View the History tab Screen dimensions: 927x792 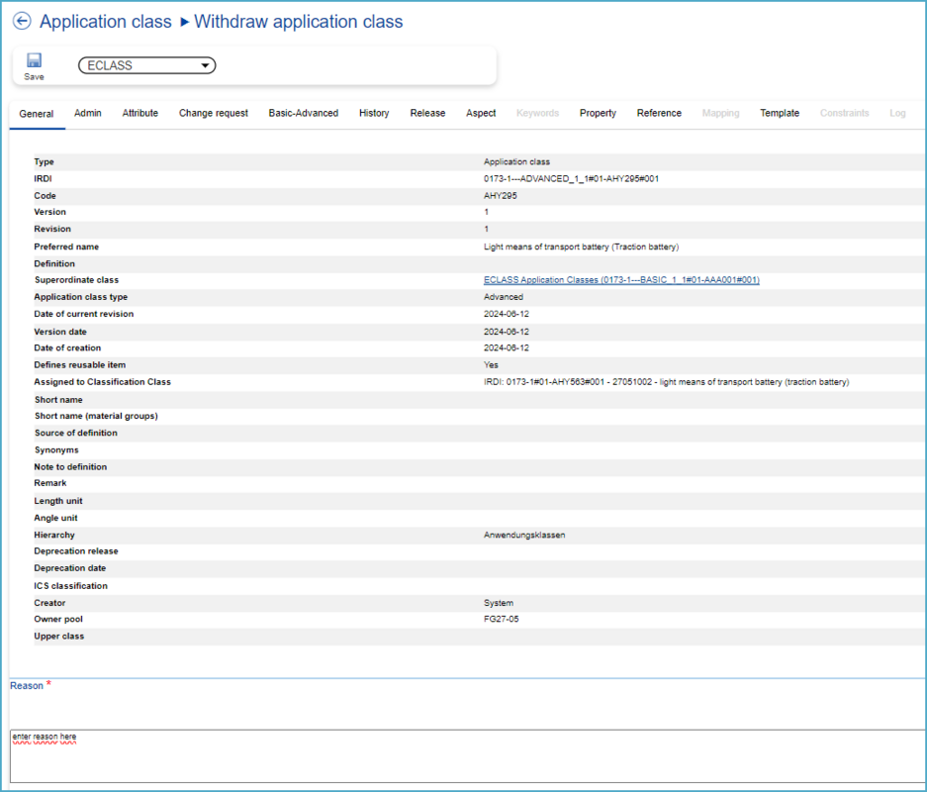click(x=374, y=114)
